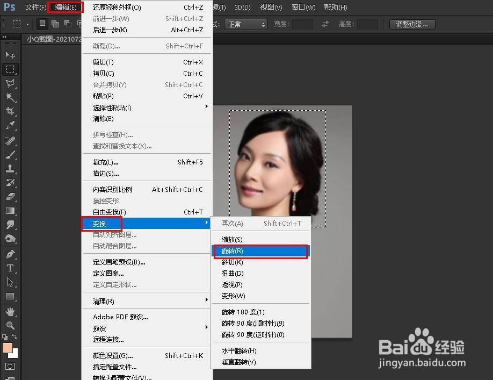Enable Add to Selection mode

click(x=55, y=24)
